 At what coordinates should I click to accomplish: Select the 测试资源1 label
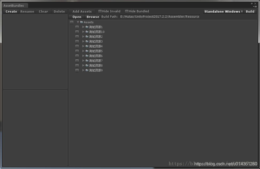coord(96,27)
